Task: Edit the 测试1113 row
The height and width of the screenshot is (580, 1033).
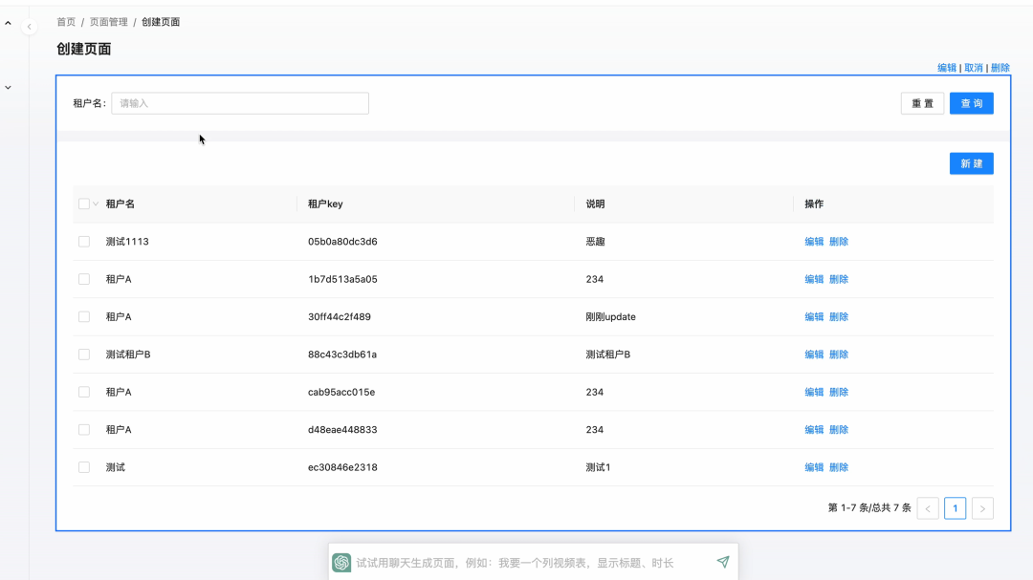Action: coord(814,242)
